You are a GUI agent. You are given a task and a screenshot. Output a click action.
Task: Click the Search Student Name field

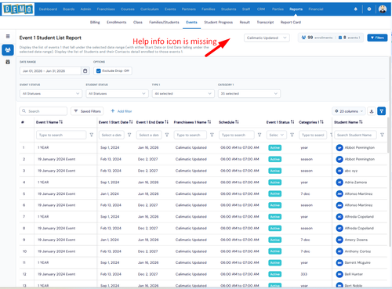tap(355, 135)
